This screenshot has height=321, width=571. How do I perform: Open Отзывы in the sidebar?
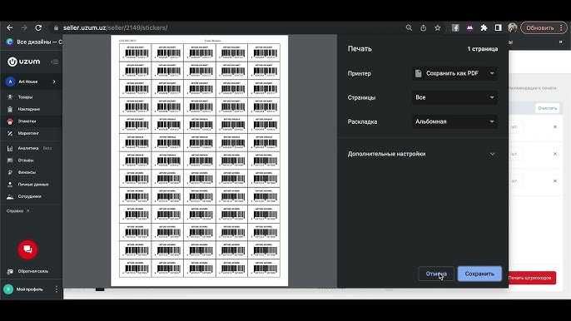(25, 160)
